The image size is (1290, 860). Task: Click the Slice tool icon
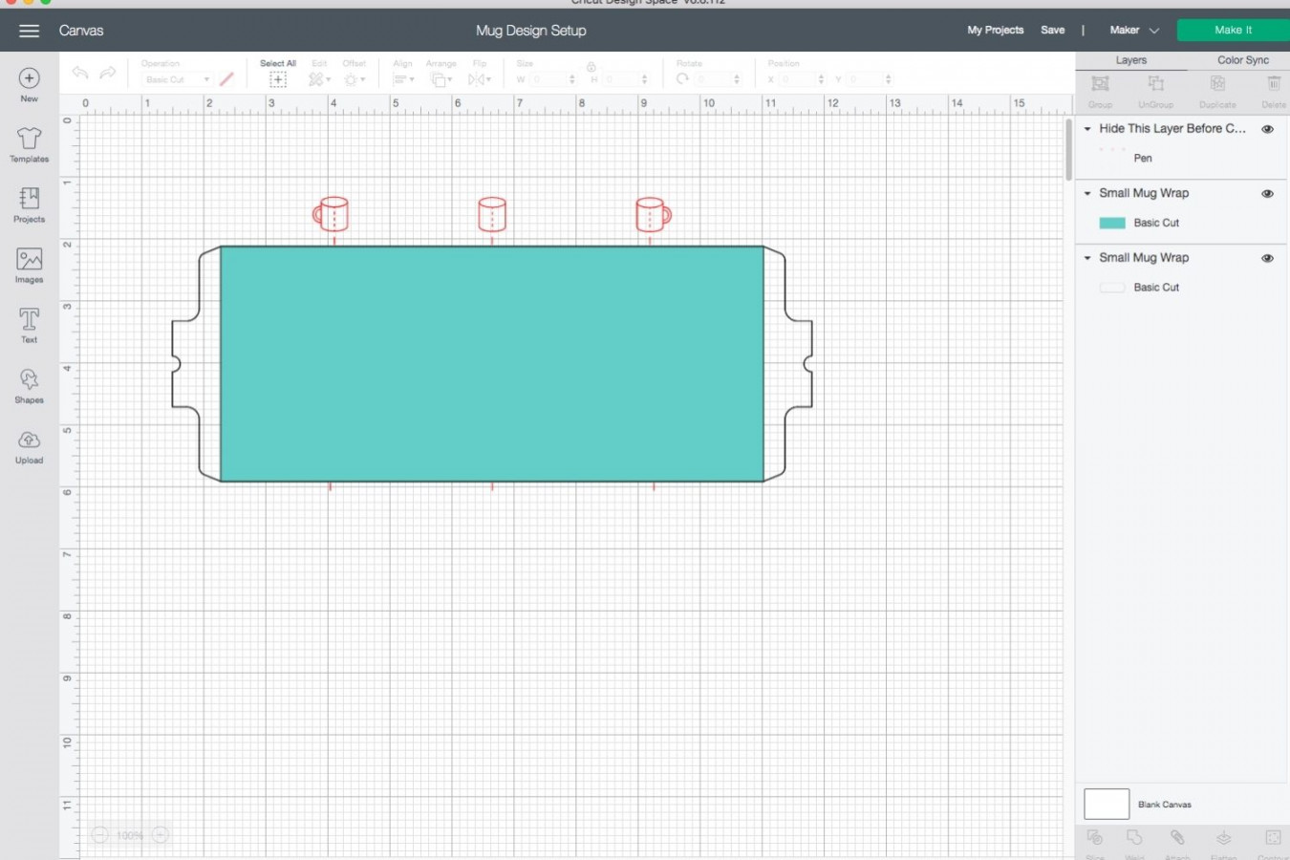(1095, 838)
